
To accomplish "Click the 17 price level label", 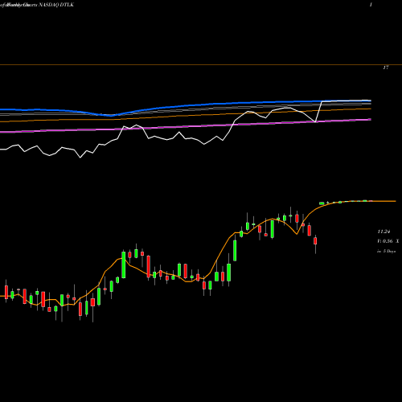I will point(386,68).
